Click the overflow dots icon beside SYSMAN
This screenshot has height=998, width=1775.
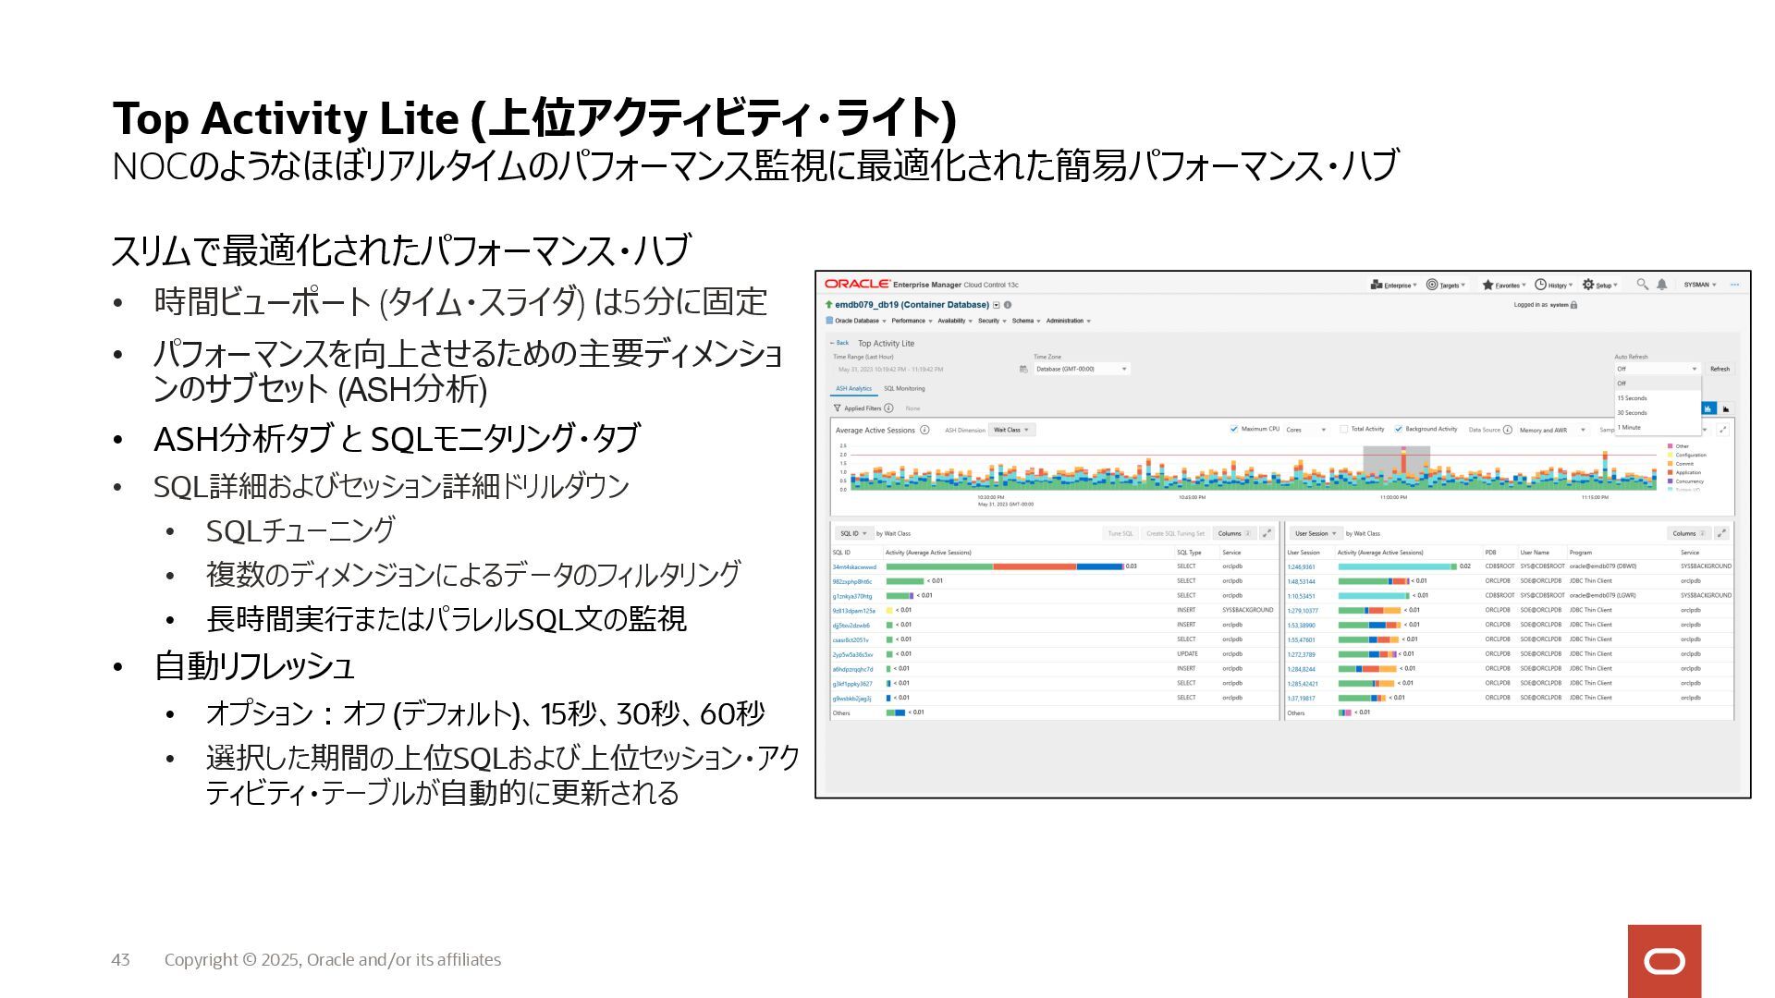coord(1734,285)
